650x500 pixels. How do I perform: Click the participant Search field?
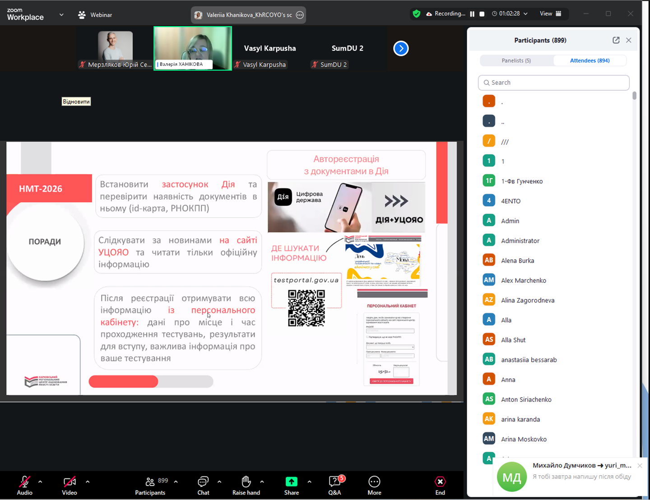pos(553,83)
